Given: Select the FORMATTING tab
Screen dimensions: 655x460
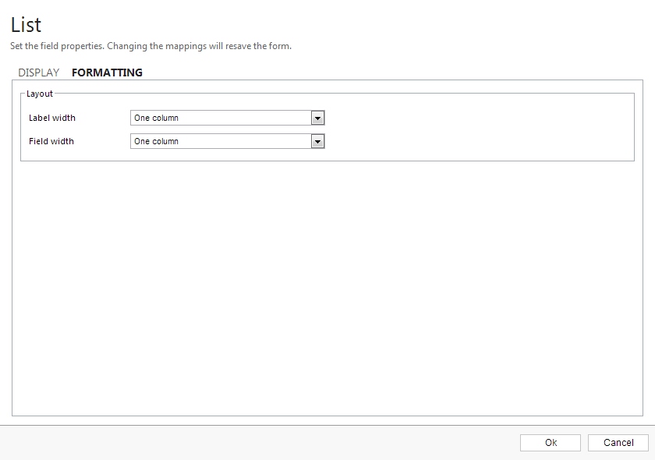Looking at the screenshot, I should point(107,73).
